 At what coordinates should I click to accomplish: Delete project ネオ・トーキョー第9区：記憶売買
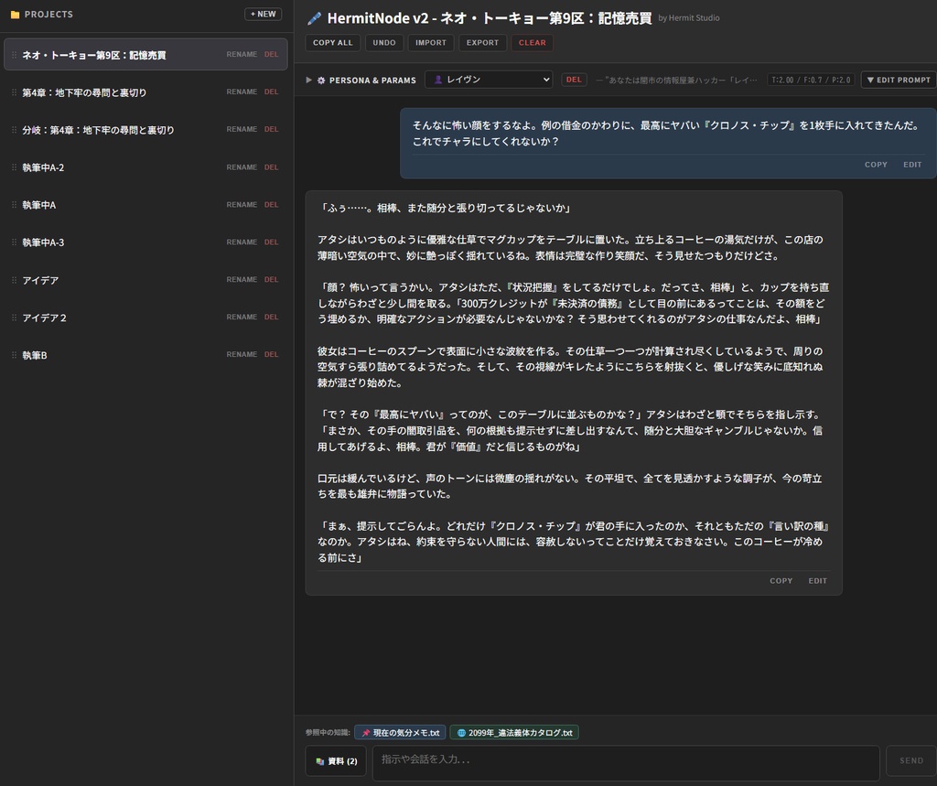(271, 54)
